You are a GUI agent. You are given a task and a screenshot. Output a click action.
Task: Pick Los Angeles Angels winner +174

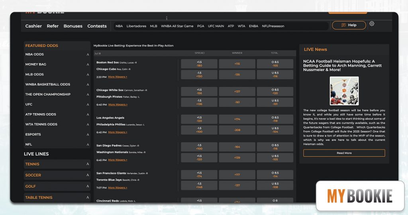click(x=237, y=119)
